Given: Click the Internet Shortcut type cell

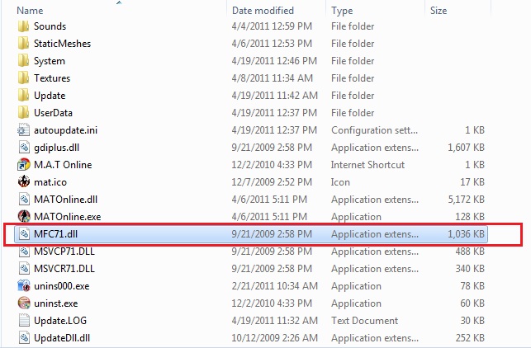Looking at the screenshot, I should tap(367, 165).
